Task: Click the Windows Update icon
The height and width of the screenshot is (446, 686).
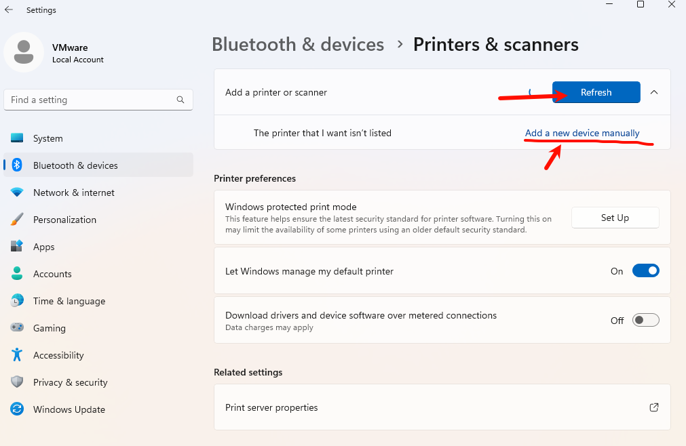Action: (17, 409)
